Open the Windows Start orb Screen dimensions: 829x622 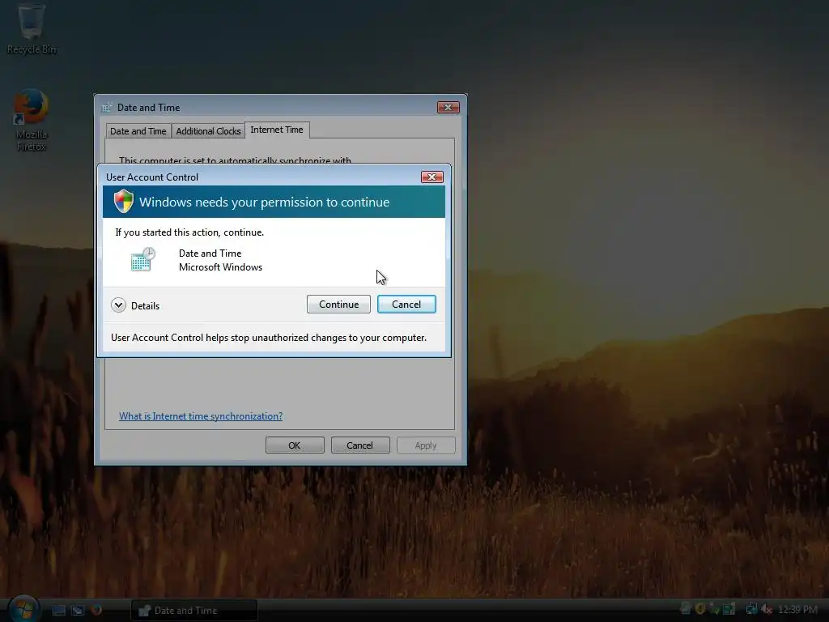23,608
